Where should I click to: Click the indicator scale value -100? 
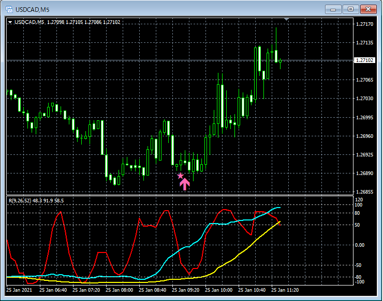(360, 282)
